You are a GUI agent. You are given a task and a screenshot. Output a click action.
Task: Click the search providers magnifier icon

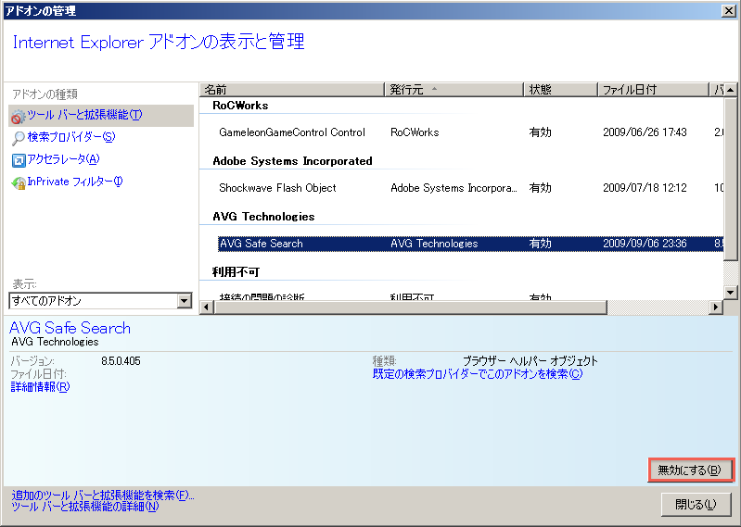(18, 138)
